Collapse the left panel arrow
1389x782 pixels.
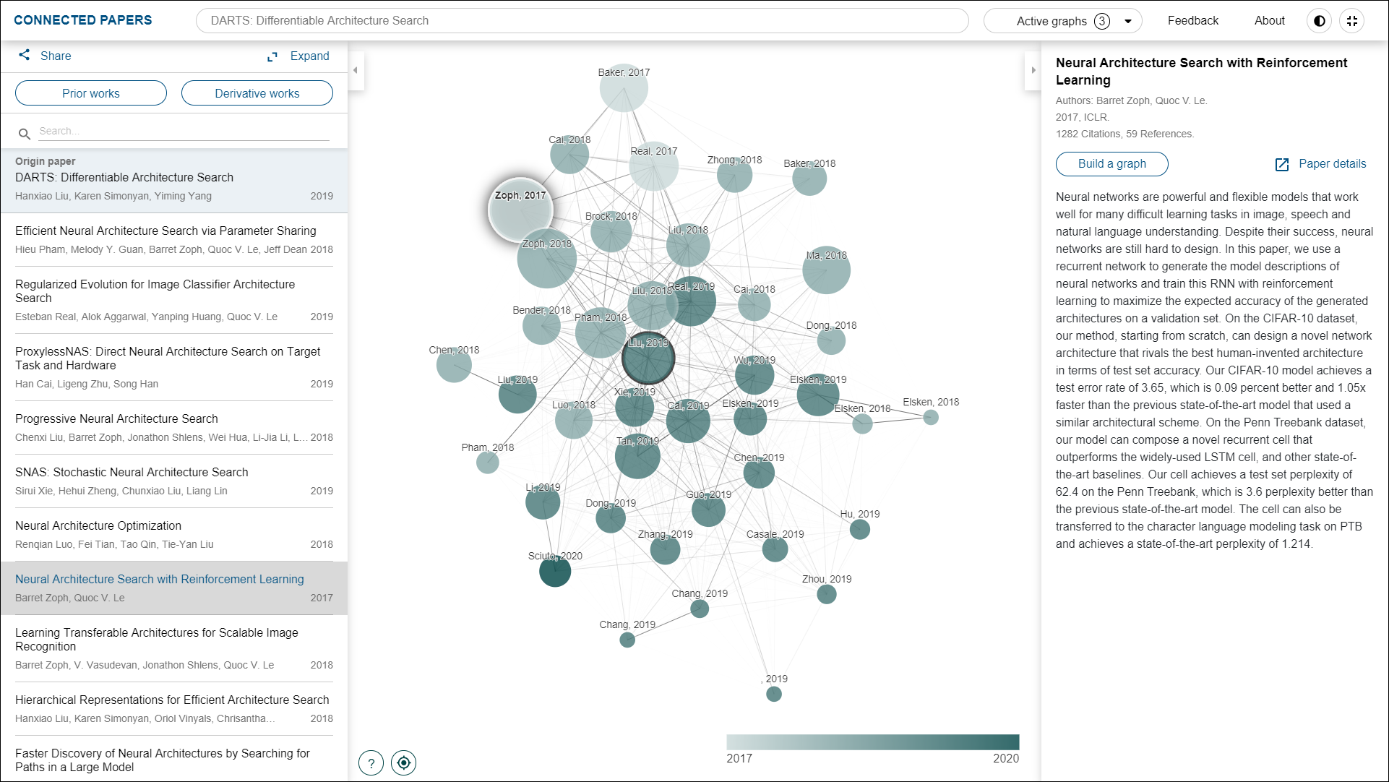coord(356,70)
